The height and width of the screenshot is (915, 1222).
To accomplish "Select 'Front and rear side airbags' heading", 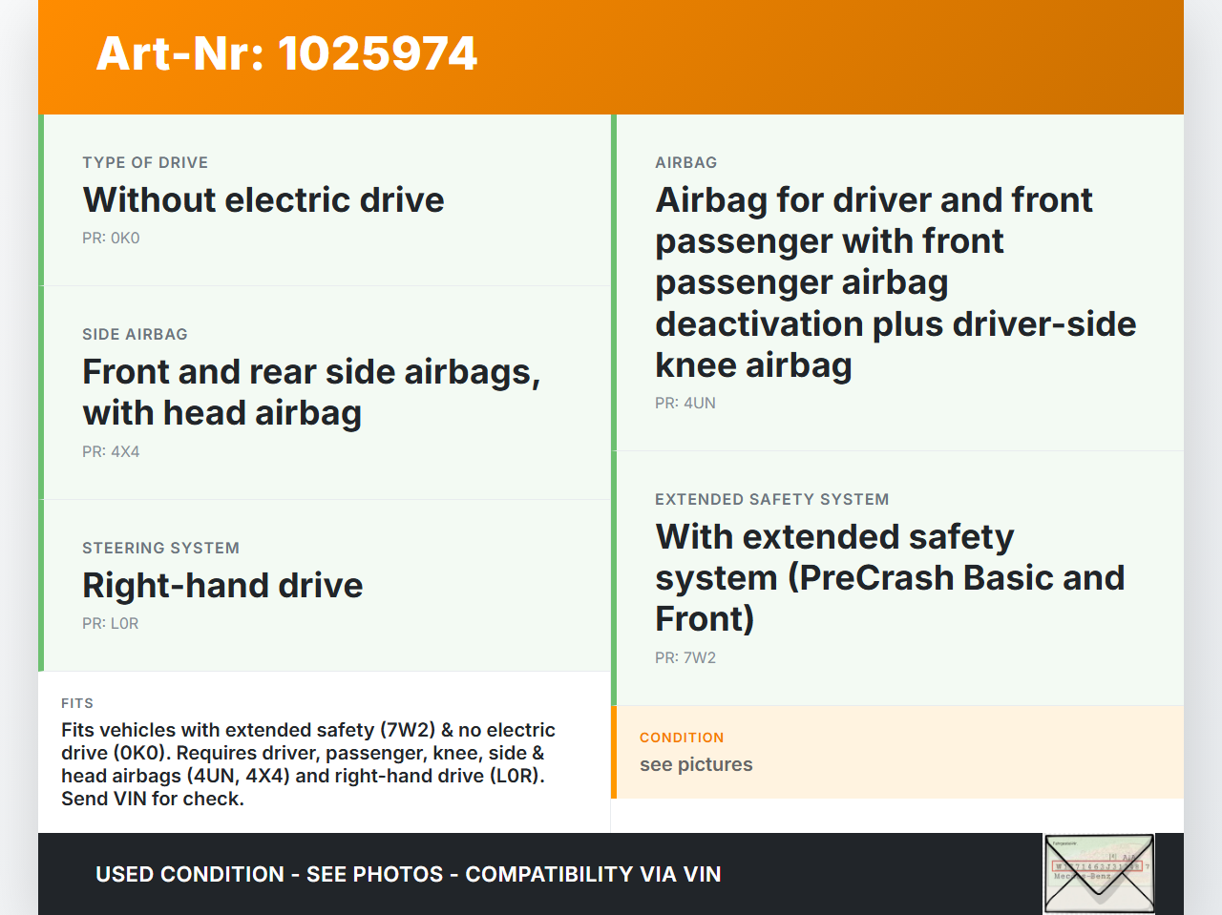I will tap(311, 392).
